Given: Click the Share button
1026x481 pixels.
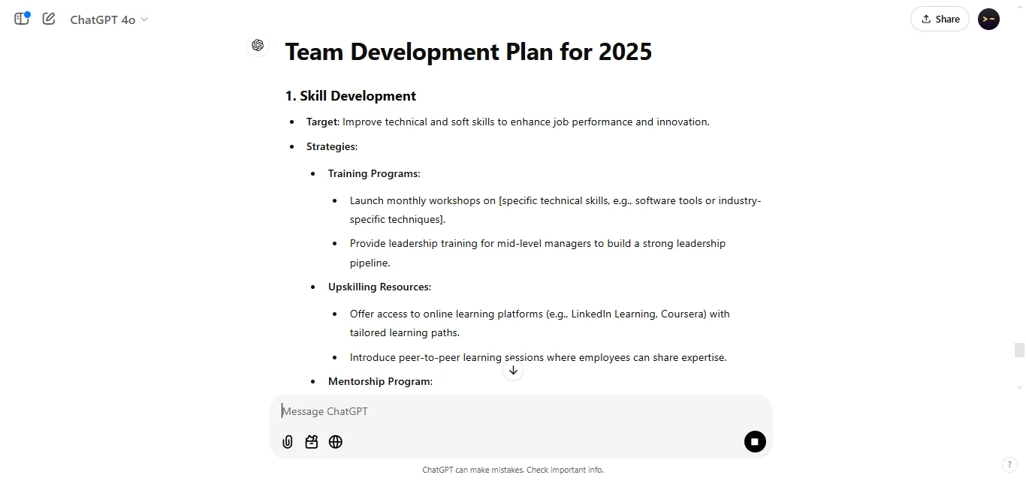Looking at the screenshot, I should [940, 19].
